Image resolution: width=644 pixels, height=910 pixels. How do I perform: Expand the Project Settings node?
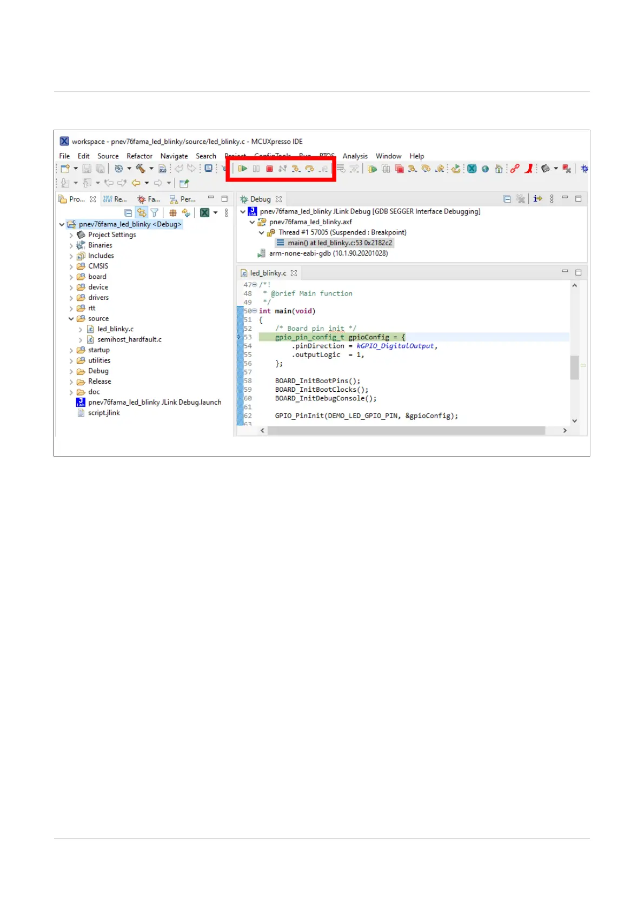click(71, 235)
